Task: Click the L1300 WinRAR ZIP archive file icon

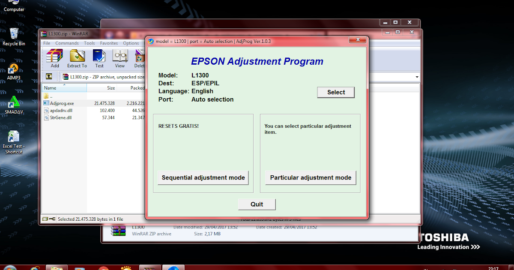Action: [118, 231]
